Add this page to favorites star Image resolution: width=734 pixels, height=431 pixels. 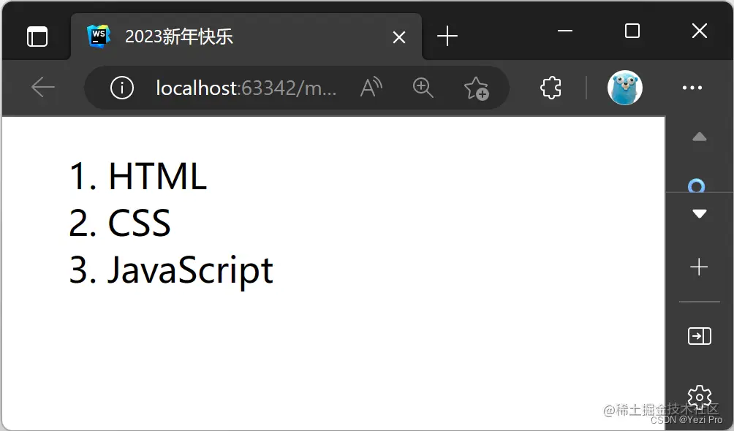[x=476, y=88]
